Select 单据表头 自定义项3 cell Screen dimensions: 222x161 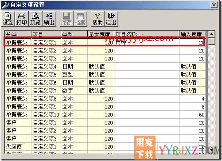click(x=46, y=59)
